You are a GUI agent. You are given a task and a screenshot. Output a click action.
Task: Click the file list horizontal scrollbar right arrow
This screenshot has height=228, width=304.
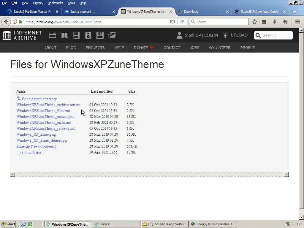pos(286,175)
